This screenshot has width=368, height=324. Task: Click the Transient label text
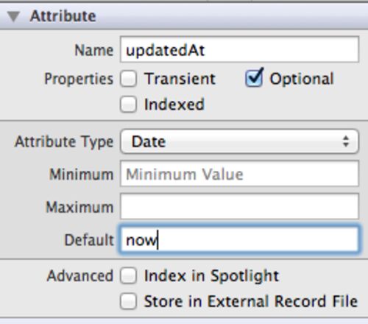[x=180, y=79]
